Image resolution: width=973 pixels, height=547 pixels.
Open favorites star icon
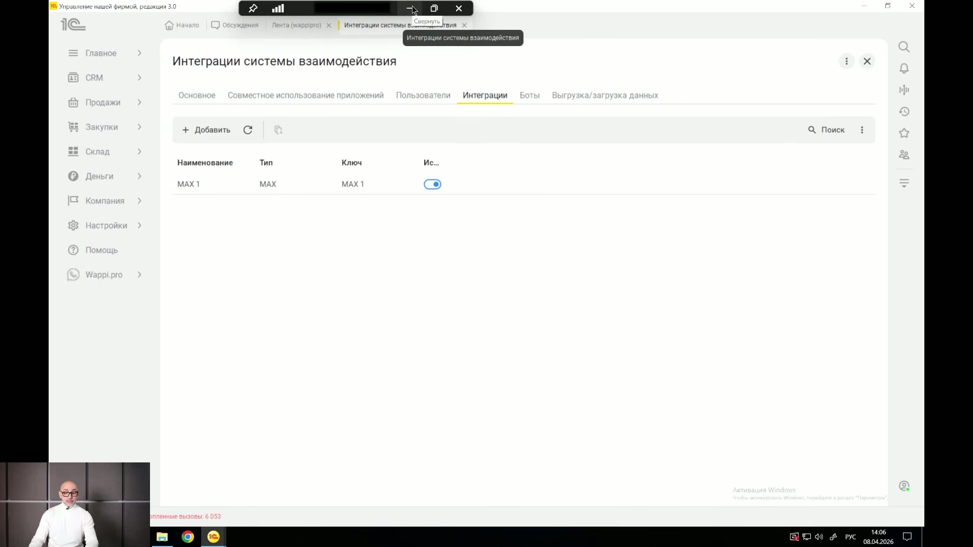point(904,133)
